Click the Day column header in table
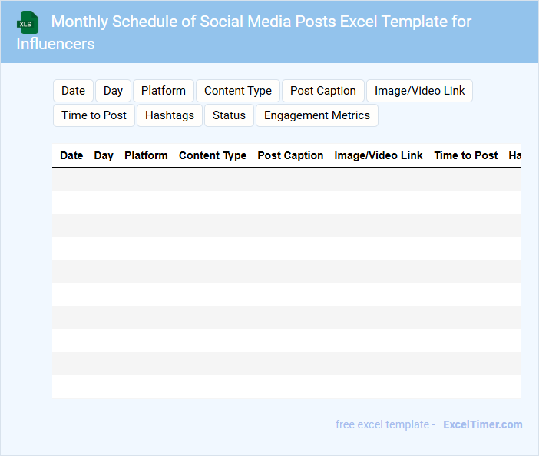The width and height of the screenshot is (539, 456). click(104, 155)
